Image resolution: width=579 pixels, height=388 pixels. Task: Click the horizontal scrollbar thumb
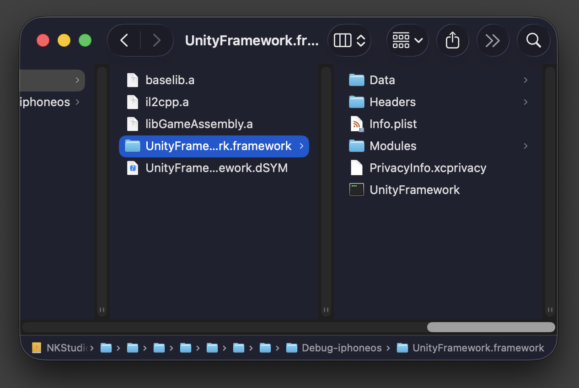click(x=491, y=327)
